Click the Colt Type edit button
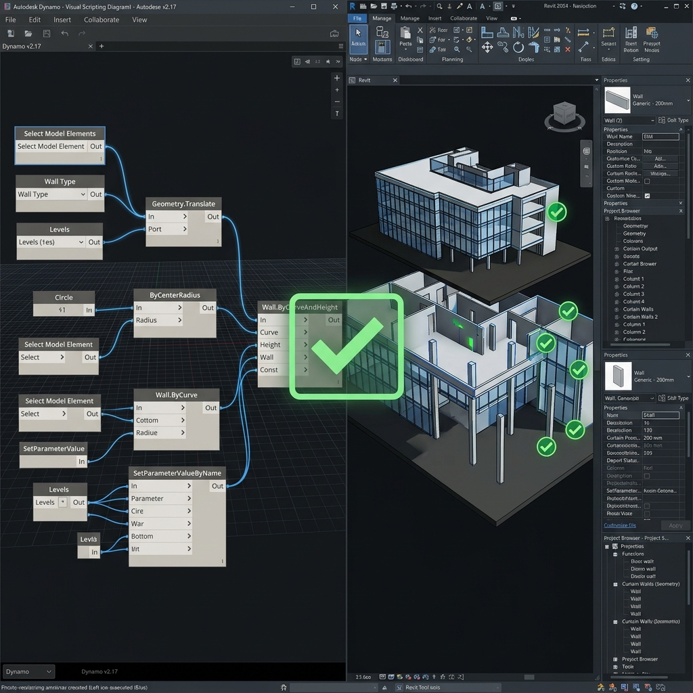The width and height of the screenshot is (693, 693). [673, 120]
